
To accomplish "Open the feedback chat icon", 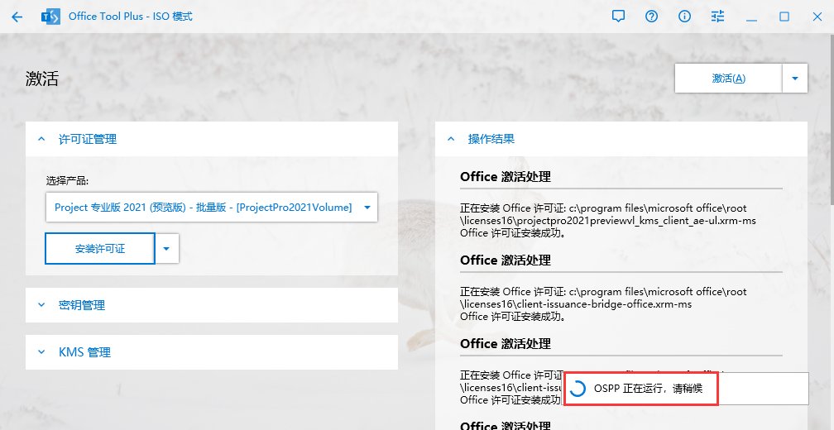I will [618, 17].
